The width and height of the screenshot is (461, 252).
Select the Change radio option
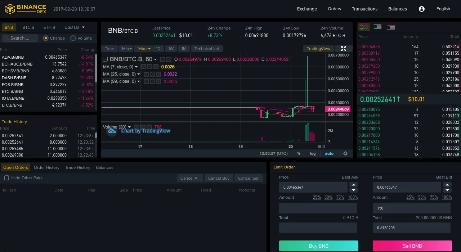pos(46,38)
